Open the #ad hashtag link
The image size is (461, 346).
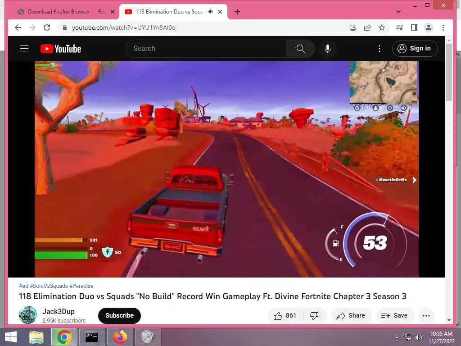point(23,286)
